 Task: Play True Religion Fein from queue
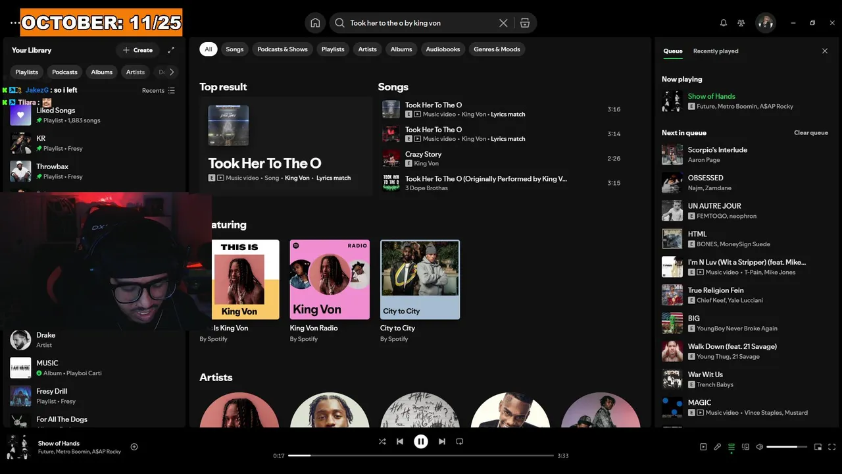(x=745, y=295)
